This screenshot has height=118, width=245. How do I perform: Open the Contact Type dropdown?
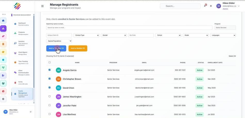tap(86, 35)
